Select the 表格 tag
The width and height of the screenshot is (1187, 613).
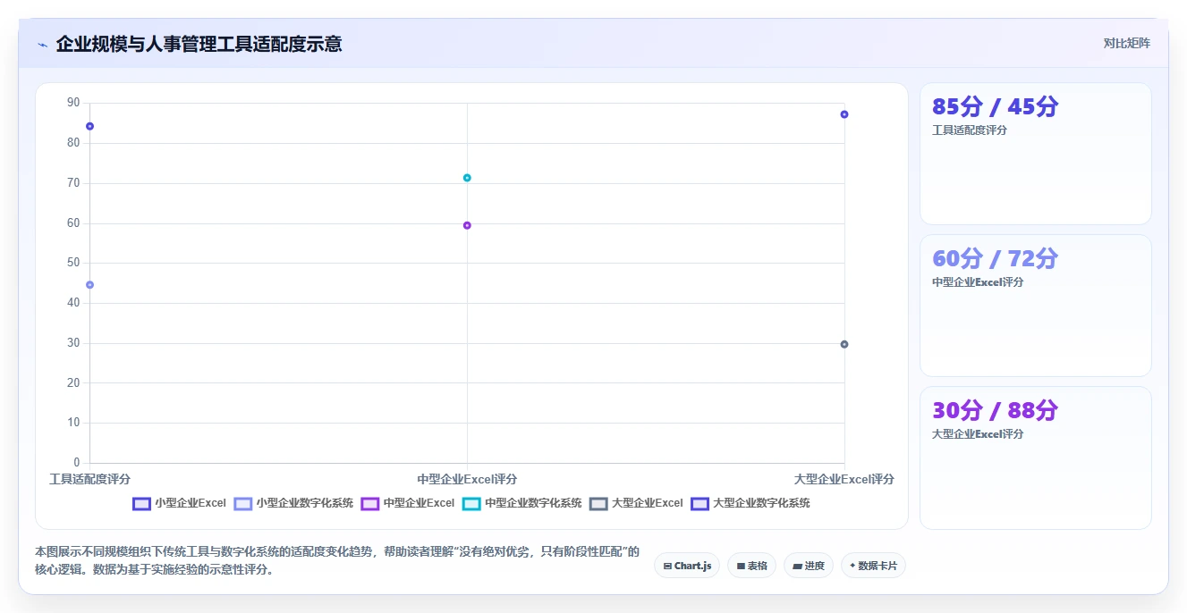click(x=751, y=566)
